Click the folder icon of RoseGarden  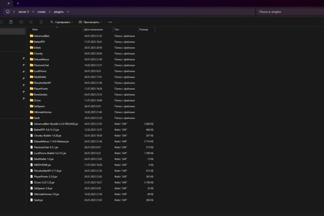tap(31, 94)
